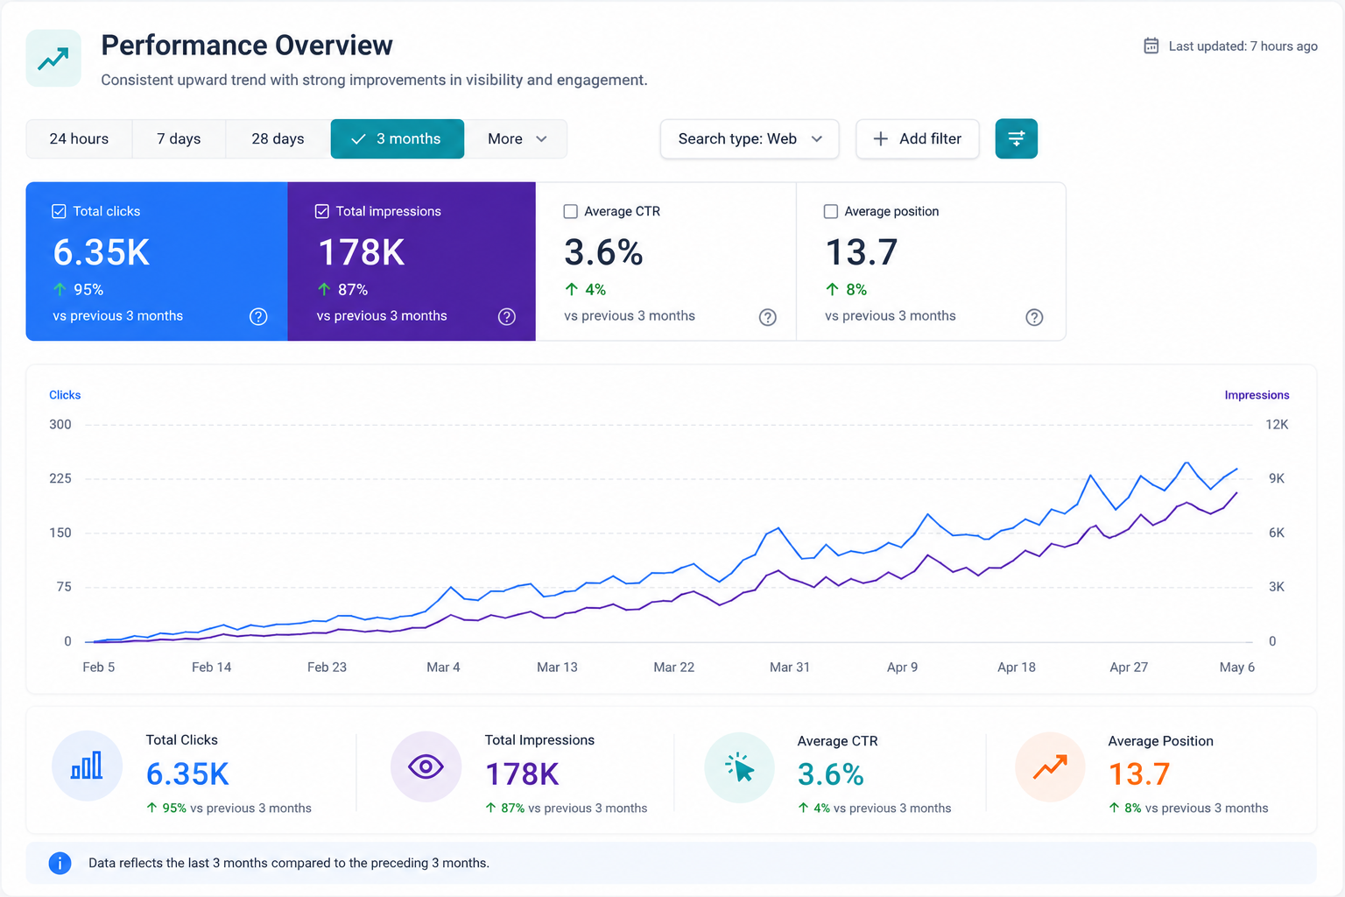1345x897 pixels.
Task: Enable the Average CTR checkbox
Action: (570, 211)
